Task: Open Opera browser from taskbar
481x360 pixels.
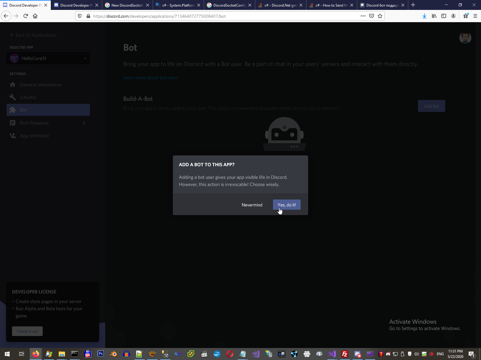Action: coord(230,354)
